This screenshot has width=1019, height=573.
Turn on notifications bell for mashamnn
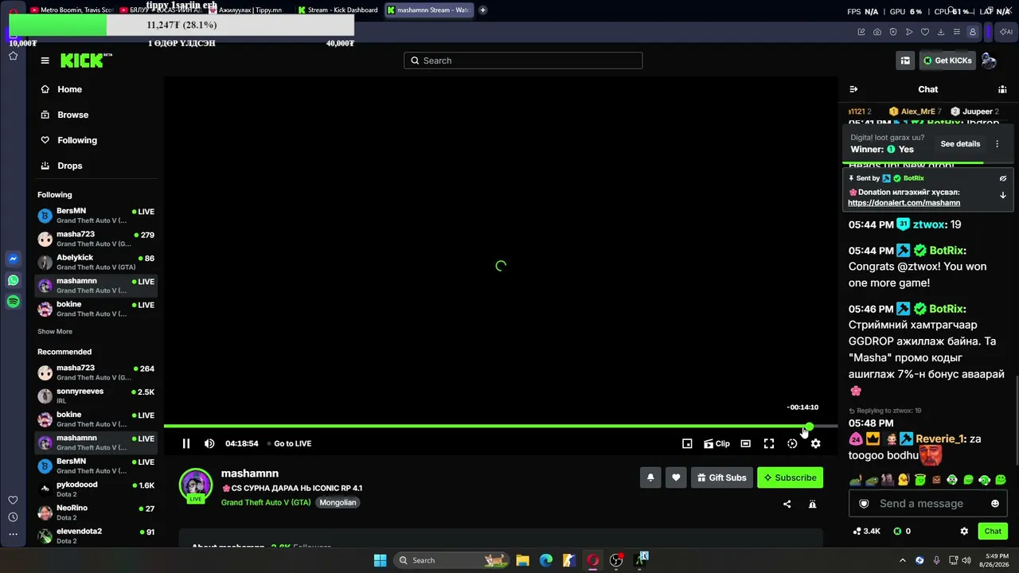click(650, 477)
